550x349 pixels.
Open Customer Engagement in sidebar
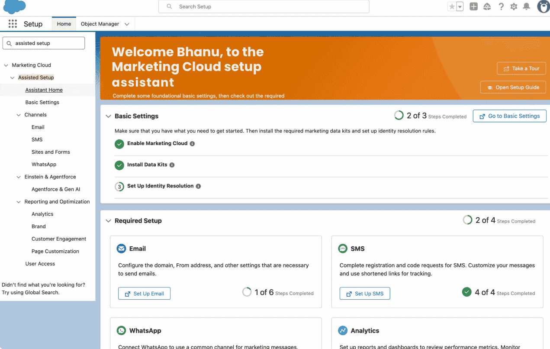59,239
